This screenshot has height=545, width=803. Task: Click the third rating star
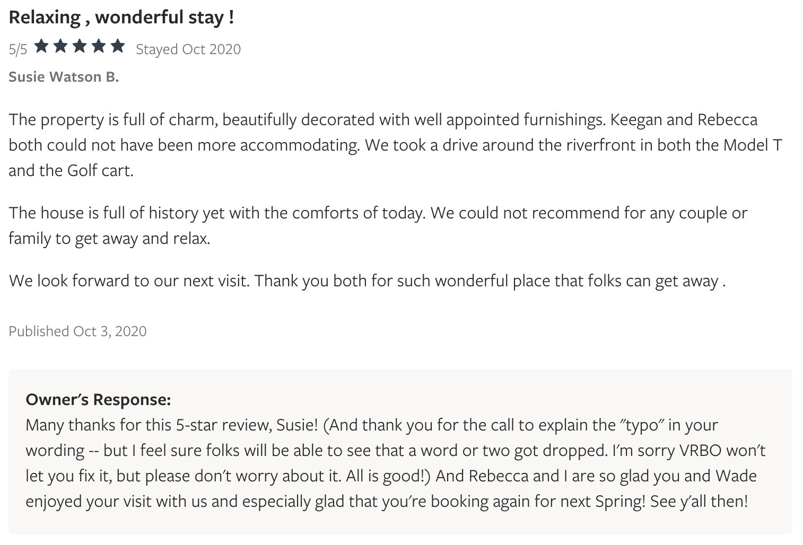[x=80, y=47]
